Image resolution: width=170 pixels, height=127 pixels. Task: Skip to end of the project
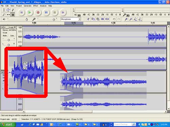click(x=63, y=13)
